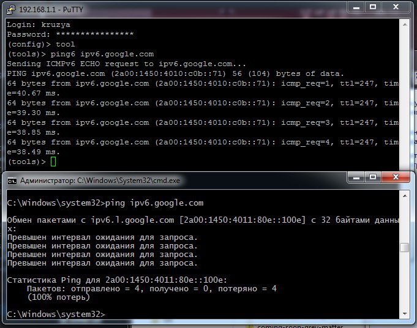The image size is (417, 328).
Task: Click the 'Статистика Ping для' line in cmd
Action: tap(117, 280)
